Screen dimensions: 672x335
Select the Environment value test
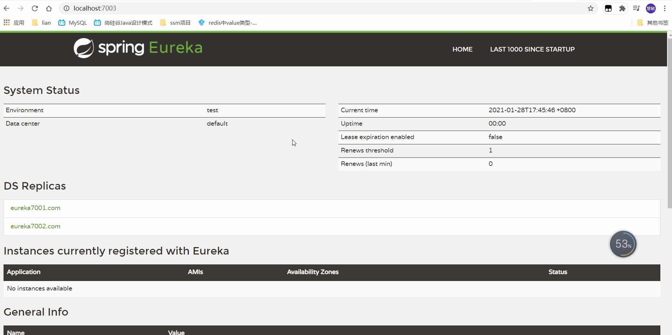tap(212, 110)
